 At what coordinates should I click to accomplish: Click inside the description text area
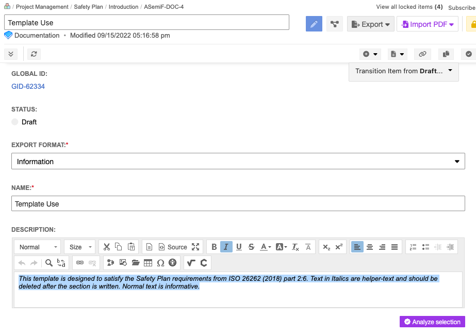click(x=238, y=290)
